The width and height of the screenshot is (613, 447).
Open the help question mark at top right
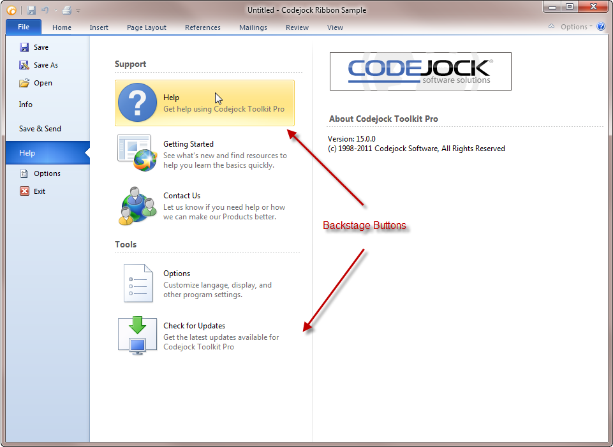tap(602, 27)
